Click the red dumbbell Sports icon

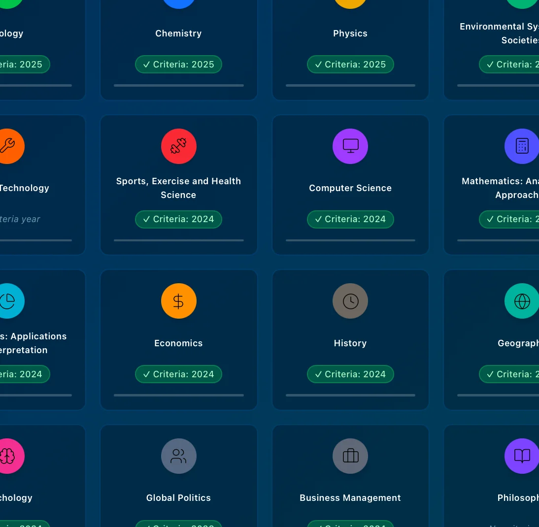pyautogui.click(x=178, y=146)
